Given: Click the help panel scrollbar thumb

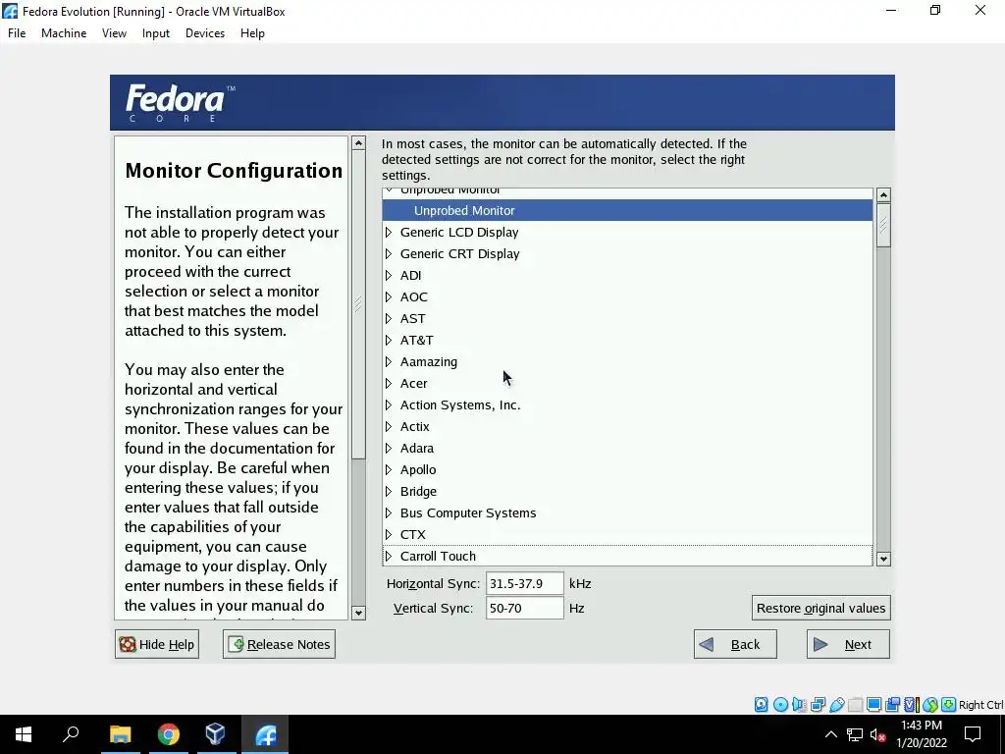Looking at the screenshot, I should tap(358, 305).
